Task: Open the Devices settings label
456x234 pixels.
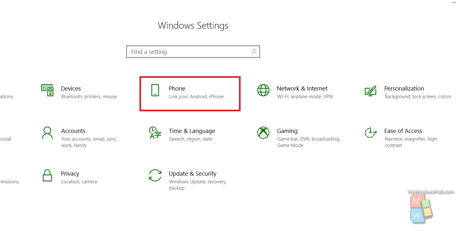Action: pyautogui.click(x=71, y=88)
